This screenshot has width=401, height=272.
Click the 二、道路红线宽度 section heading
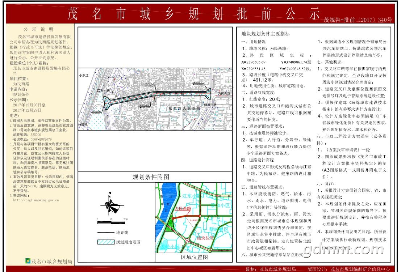click(x=259, y=93)
